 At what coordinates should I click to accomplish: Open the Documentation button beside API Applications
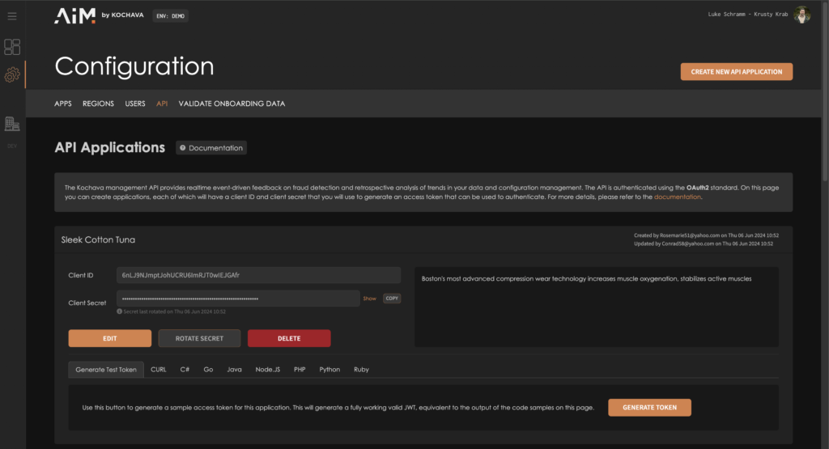click(x=211, y=148)
